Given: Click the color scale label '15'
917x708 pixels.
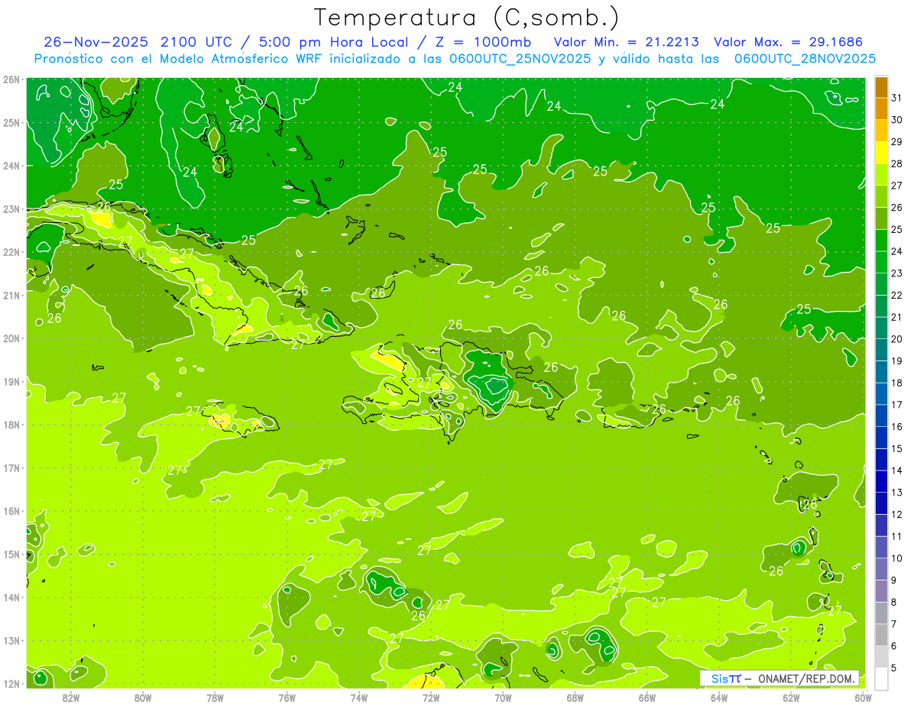Looking at the screenshot, I should pos(897,448).
